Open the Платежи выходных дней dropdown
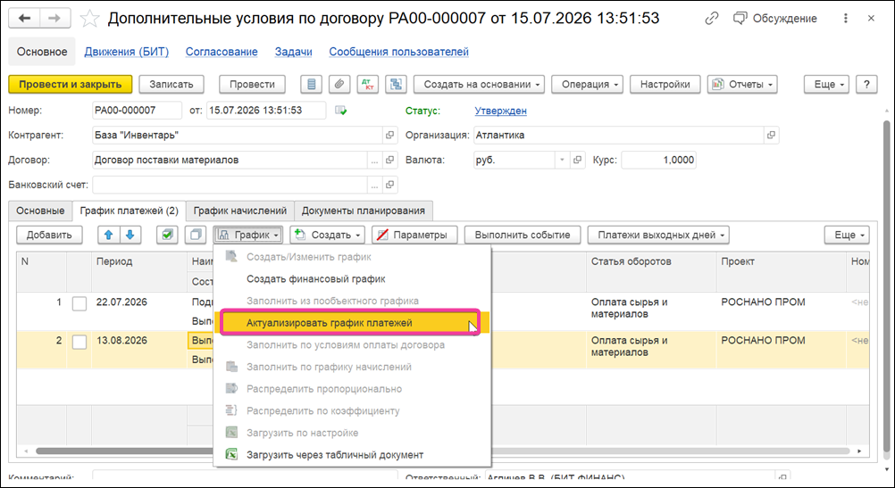This screenshot has width=895, height=488. point(658,235)
